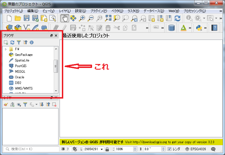Expand the menu bar overflow chevron
The image size is (225, 155).
coord(221,11)
